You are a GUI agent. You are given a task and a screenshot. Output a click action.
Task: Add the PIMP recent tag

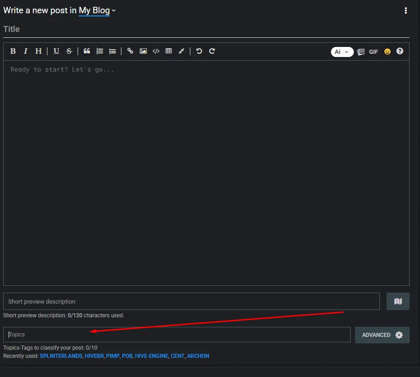click(113, 356)
